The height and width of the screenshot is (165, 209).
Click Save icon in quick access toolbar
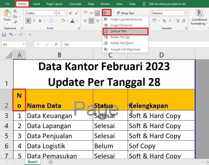(4, 35)
